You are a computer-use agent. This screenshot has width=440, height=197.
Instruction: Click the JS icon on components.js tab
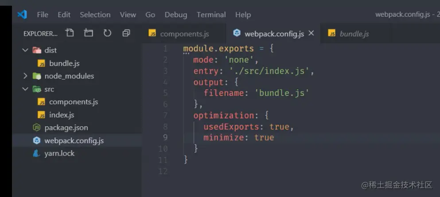tap(152, 33)
